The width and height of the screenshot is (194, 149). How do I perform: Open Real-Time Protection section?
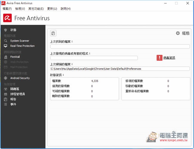[22, 46]
